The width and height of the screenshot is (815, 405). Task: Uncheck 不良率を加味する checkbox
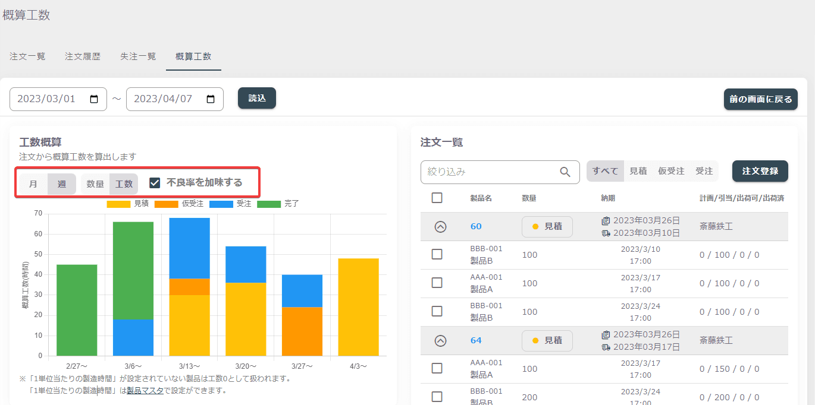coord(155,183)
